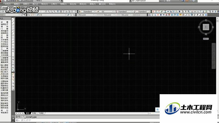Image resolution: width=219 pixels, height=123 pixels.
Task: Select the Table tool in draw toolbar
Action: (x=13, y=65)
